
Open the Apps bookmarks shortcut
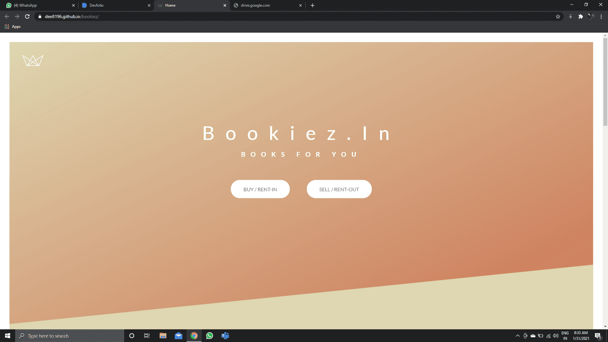12,27
